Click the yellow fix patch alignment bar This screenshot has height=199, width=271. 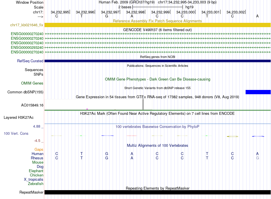click(x=157, y=25)
